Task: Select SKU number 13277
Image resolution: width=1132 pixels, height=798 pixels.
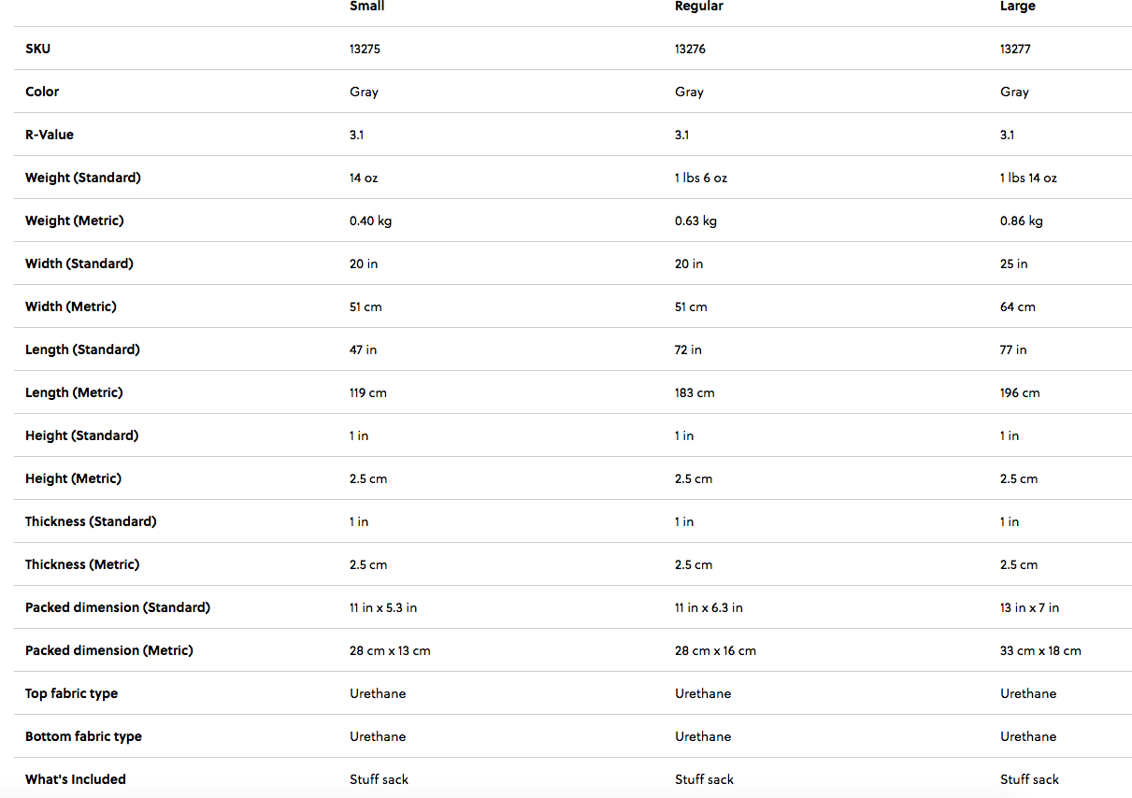Action: (x=1015, y=49)
